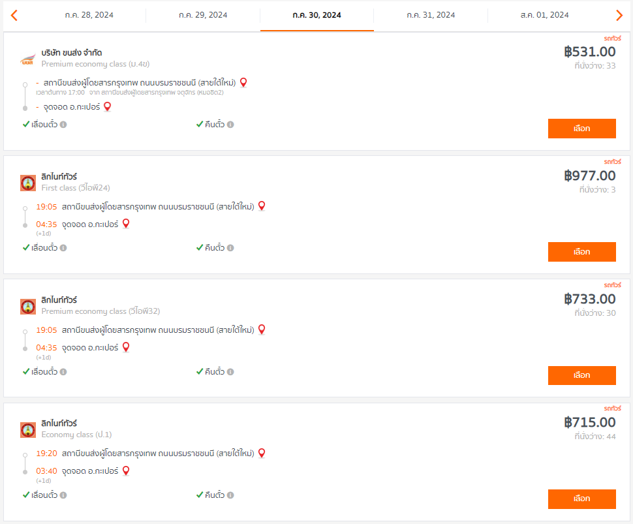Open map pin for 19:20 departure station
This screenshot has height=524, width=633.
point(262,453)
